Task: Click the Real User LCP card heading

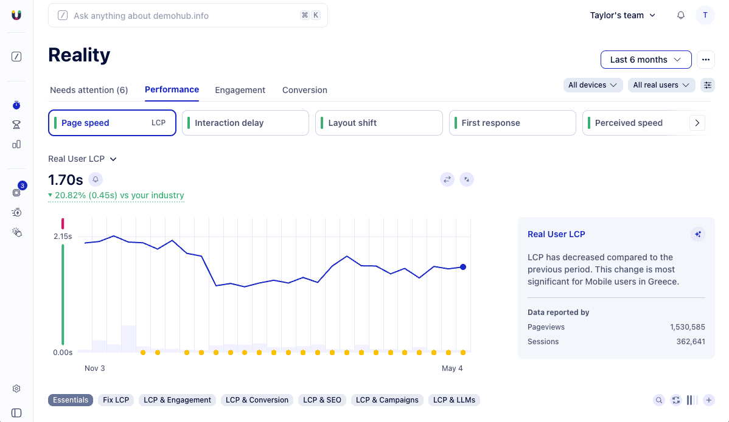Action: click(556, 234)
